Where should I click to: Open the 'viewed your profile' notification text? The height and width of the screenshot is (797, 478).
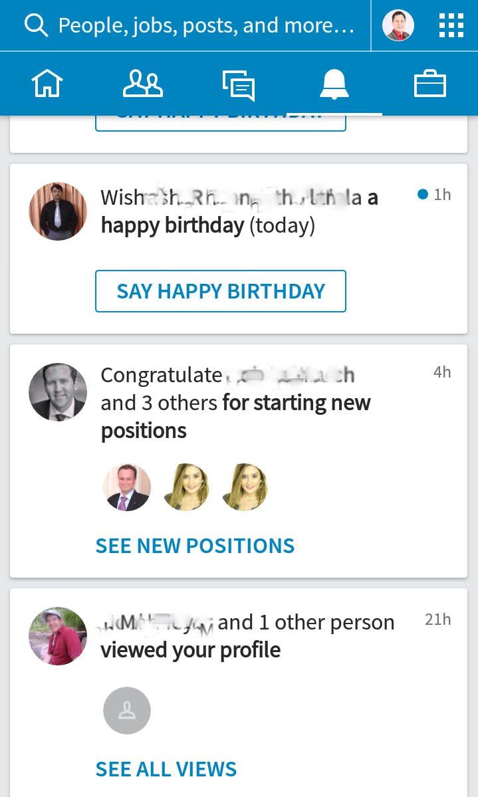coord(190,649)
